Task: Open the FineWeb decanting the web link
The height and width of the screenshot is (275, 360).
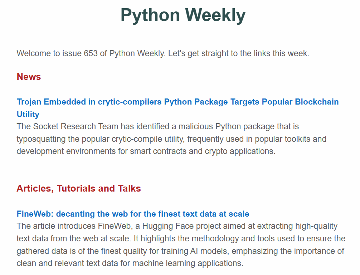Action: 133,214
